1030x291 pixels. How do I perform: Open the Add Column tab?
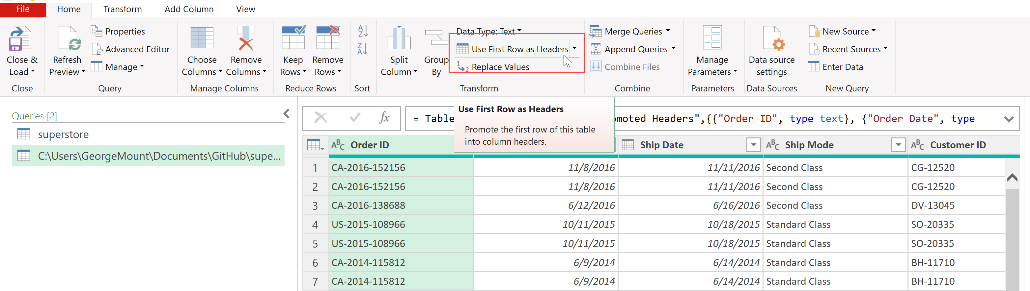tap(189, 9)
